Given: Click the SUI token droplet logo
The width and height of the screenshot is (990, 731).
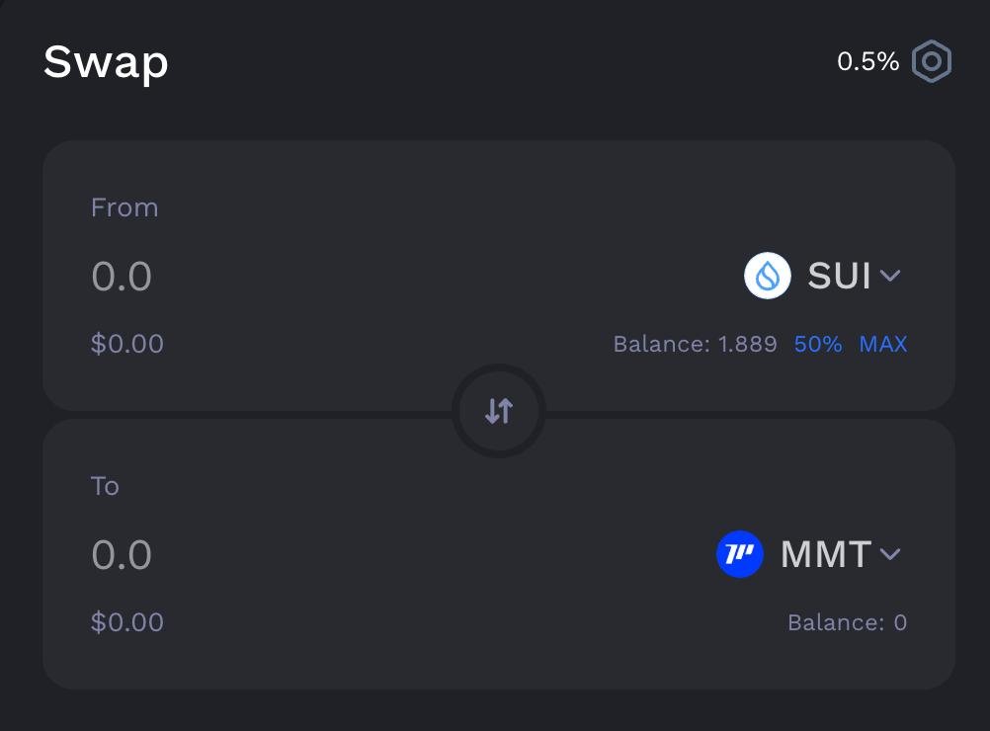Looking at the screenshot, I should [x=768, y=276].
